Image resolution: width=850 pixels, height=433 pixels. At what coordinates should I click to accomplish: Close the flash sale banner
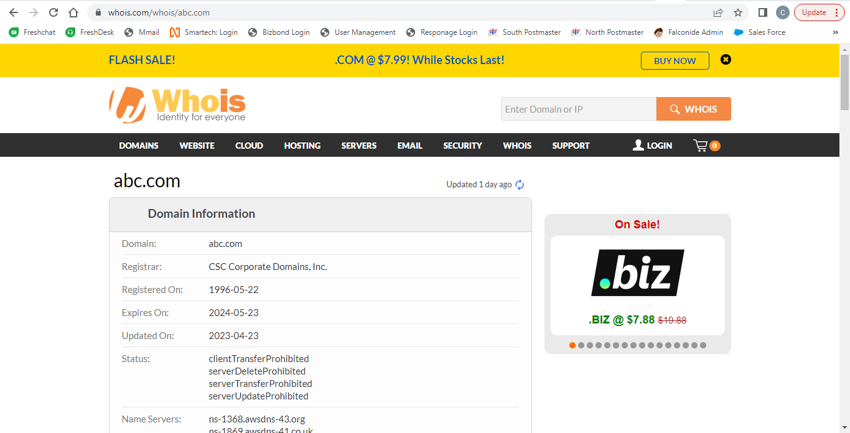(x=726, y=60)
